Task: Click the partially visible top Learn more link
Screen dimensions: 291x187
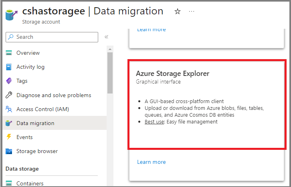Action: (151, 30)
